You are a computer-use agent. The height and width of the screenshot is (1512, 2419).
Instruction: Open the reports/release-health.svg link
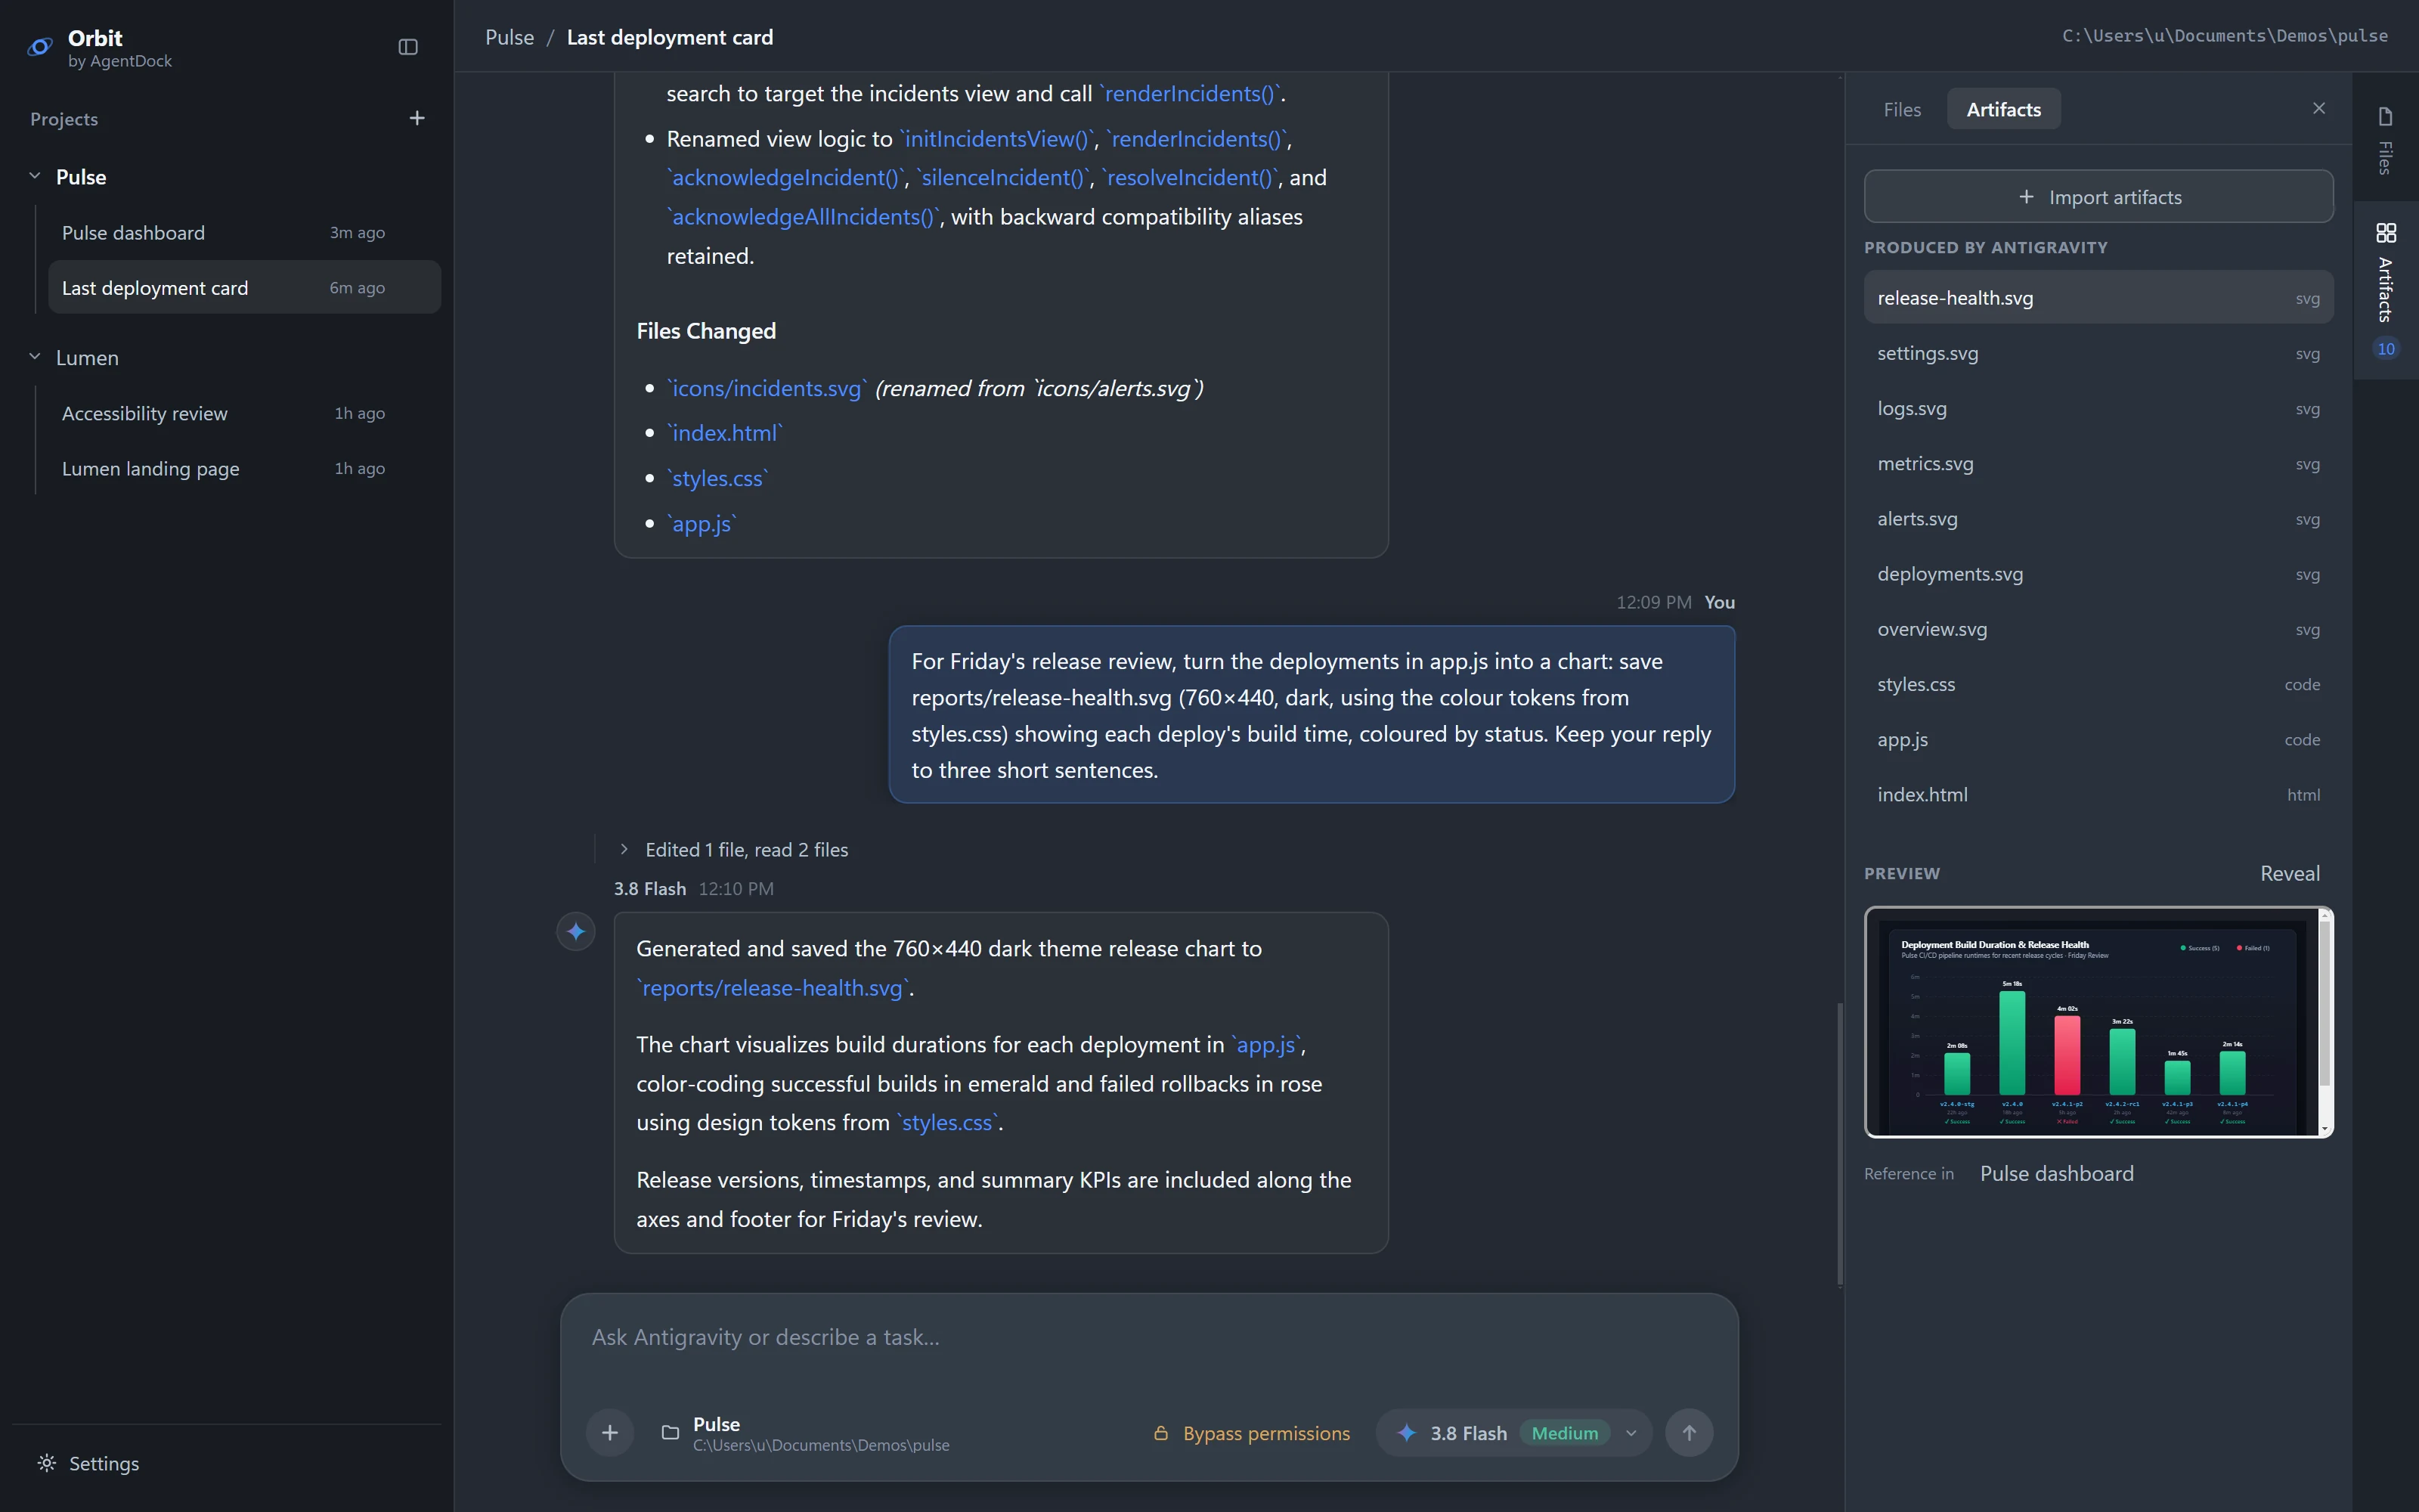pyautogui.click(x=773, y=987)
